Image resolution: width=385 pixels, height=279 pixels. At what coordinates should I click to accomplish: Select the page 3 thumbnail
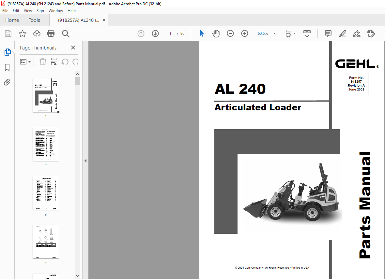(46, 193)
